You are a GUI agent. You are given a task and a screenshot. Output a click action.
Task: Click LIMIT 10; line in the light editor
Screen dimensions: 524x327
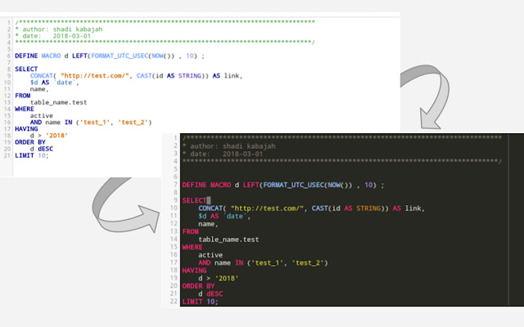[x=32, y=155]
